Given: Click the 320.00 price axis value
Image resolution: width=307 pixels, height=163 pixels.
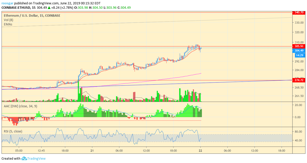Looking at the screenshot, I should coord(299,32).
